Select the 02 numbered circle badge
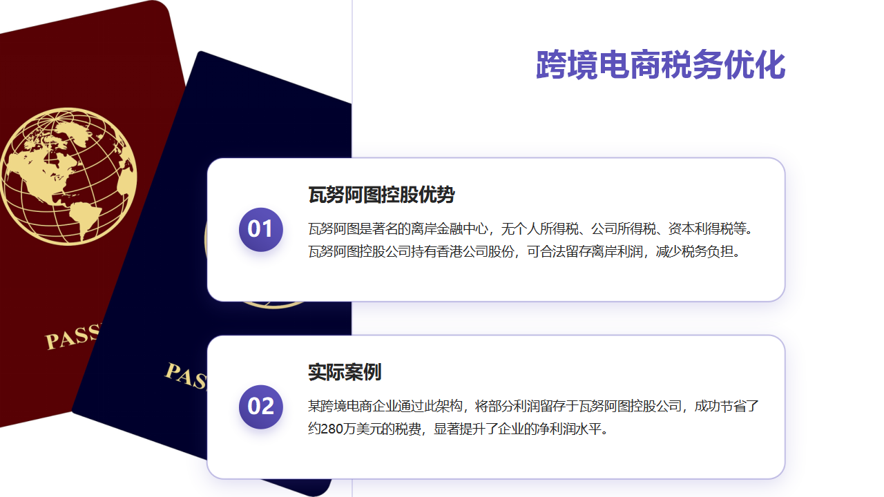This screenshot has width=884, height=497. coord(261,407)
